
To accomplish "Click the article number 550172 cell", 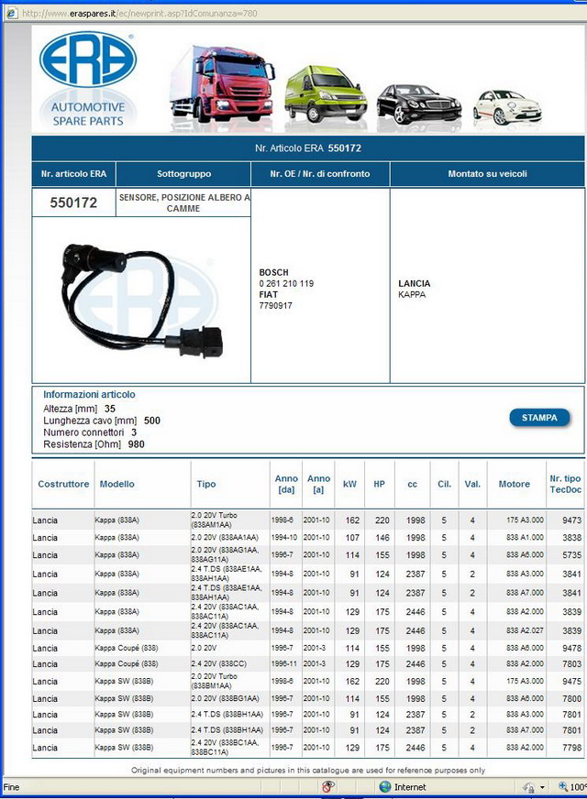I will pyautogui.click(x=73, y=202).
